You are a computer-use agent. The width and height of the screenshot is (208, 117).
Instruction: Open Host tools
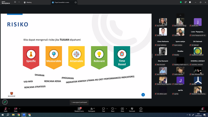[x=132, y=110]
